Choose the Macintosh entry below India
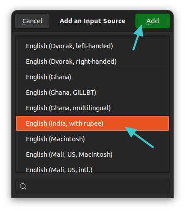This screenshot has width=185, height=211. pyautogui.click(x=92, y=139)
